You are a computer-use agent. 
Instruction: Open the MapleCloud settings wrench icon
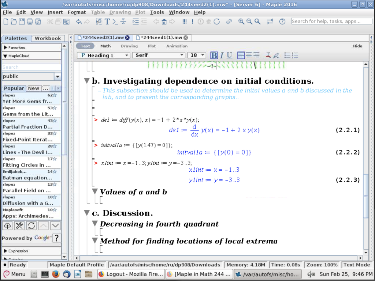pos(19,225)
